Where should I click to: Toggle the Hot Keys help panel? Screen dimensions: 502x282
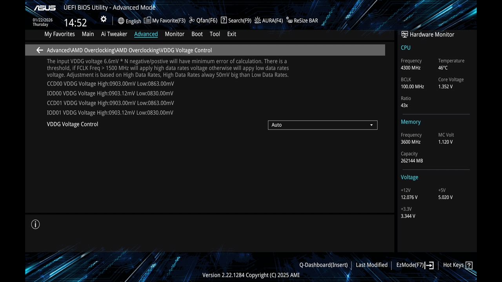pos(454,265)
